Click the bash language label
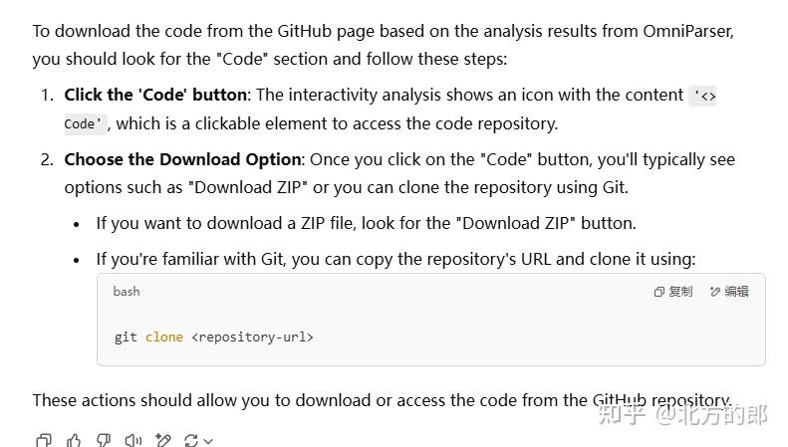The image size is (788, 447). [127, 292]
